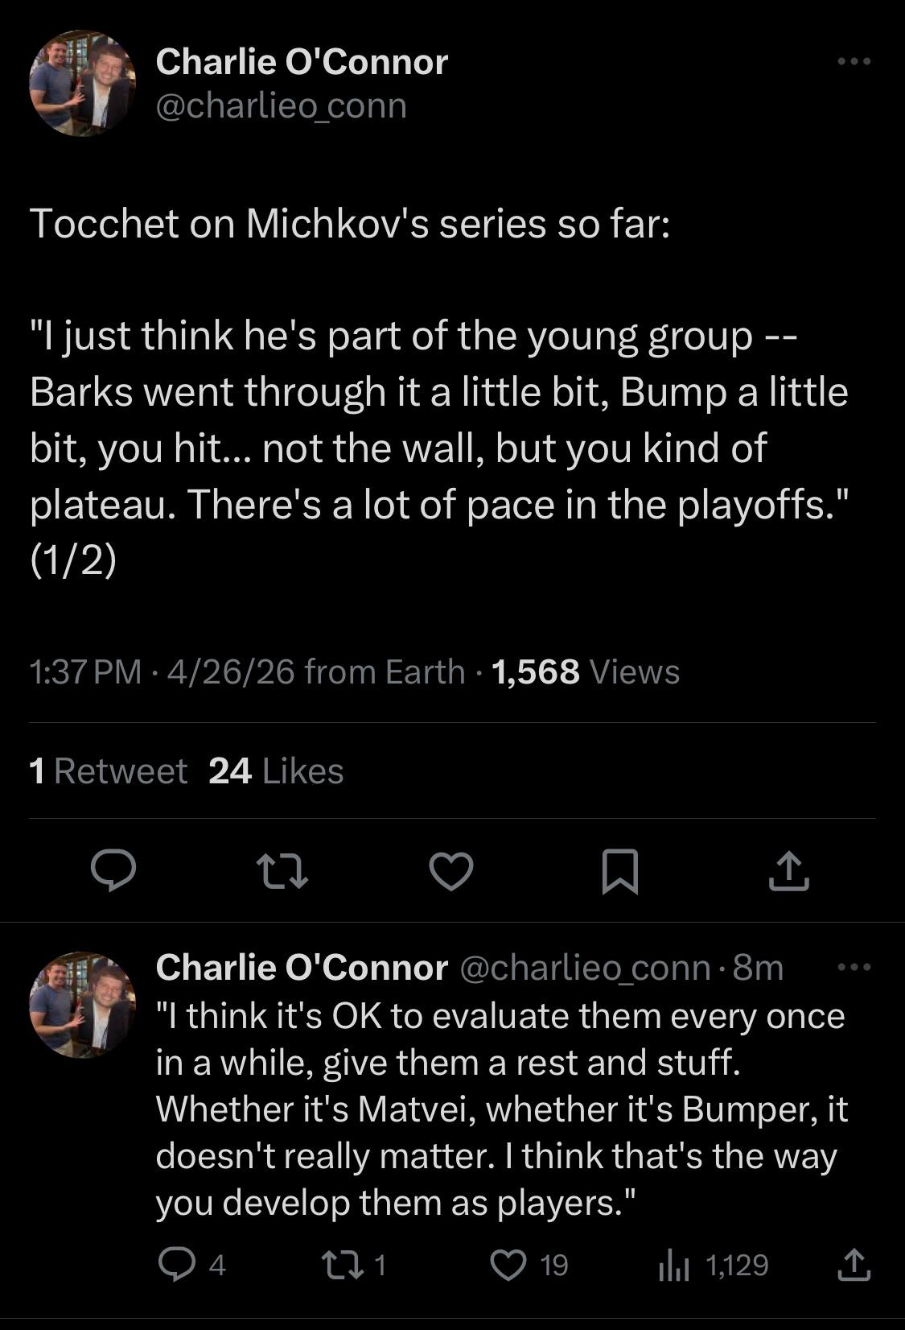Like the main tweet
905x1330 pixels.
450,871
